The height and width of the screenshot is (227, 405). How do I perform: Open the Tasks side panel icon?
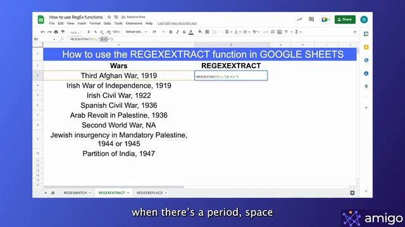pos(366,61)
